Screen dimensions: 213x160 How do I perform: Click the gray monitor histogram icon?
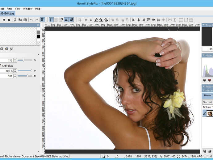point(205,80)
